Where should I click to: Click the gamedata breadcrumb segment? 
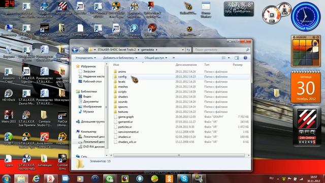pyautogui.click(x=147, y=50)
